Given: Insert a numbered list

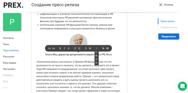Looking at the screenshot, I should coord(79,48).
